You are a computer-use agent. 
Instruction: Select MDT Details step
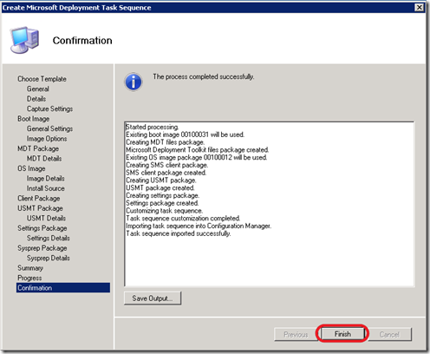point(44,159)
